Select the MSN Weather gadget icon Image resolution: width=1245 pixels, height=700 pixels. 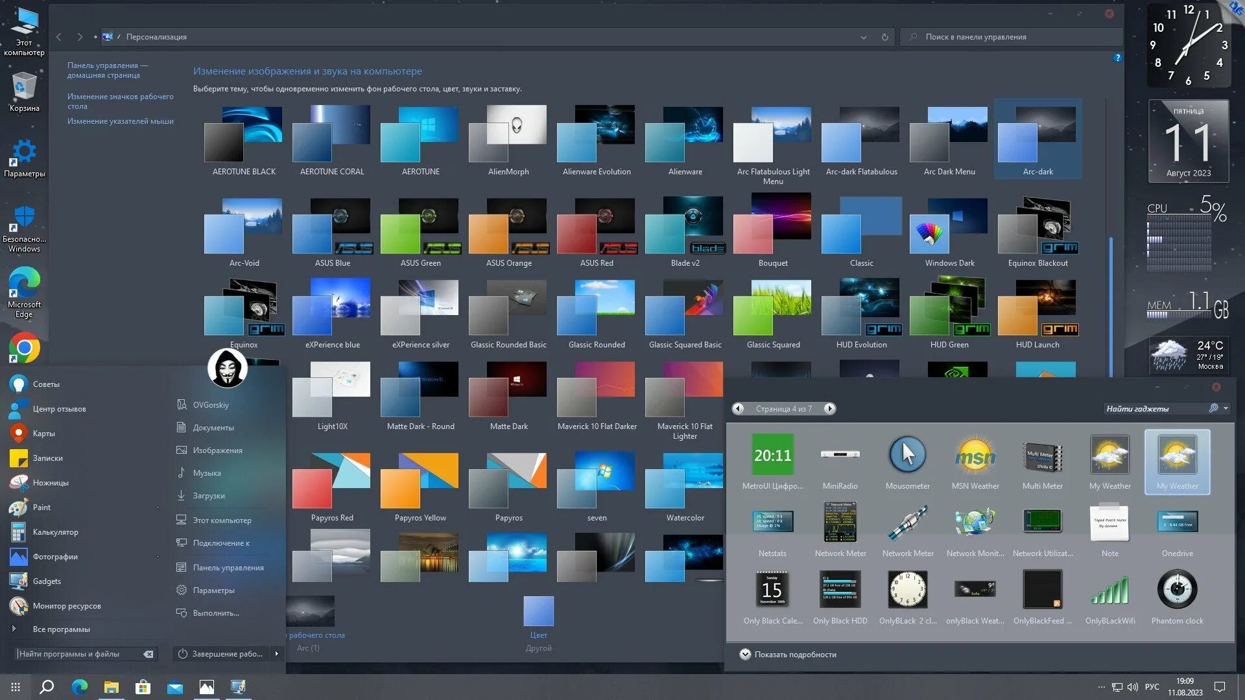click(975, 456)
